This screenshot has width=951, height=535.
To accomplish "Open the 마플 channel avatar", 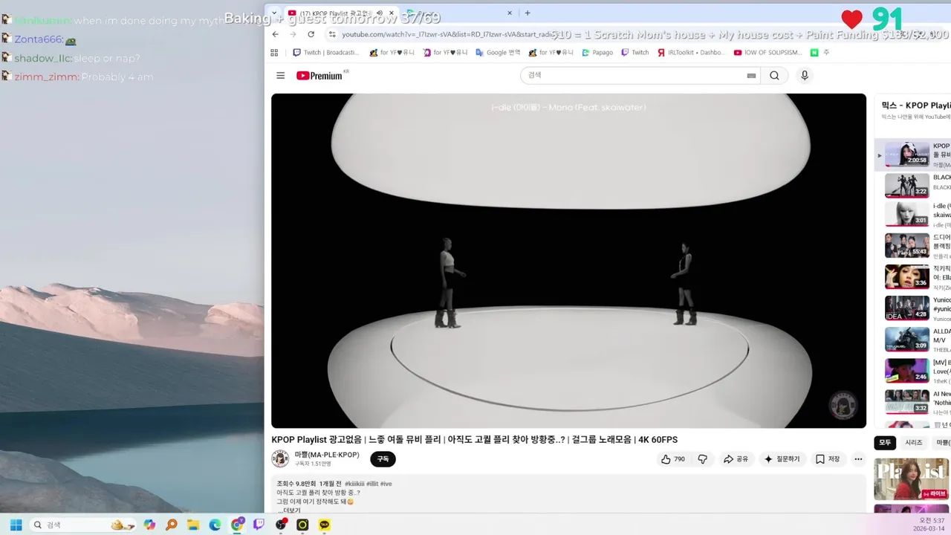I will pos(280,458).
